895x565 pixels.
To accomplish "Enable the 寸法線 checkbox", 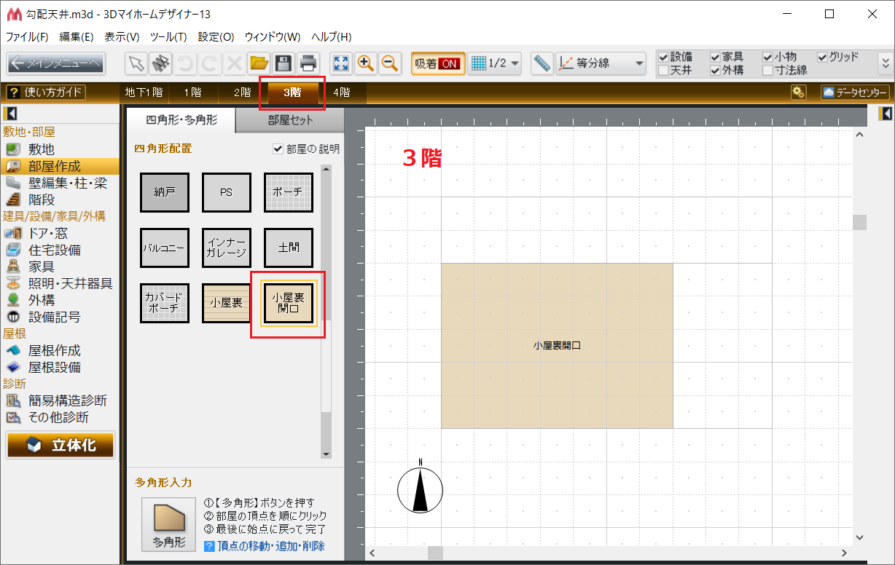I will tap(767, 71).
